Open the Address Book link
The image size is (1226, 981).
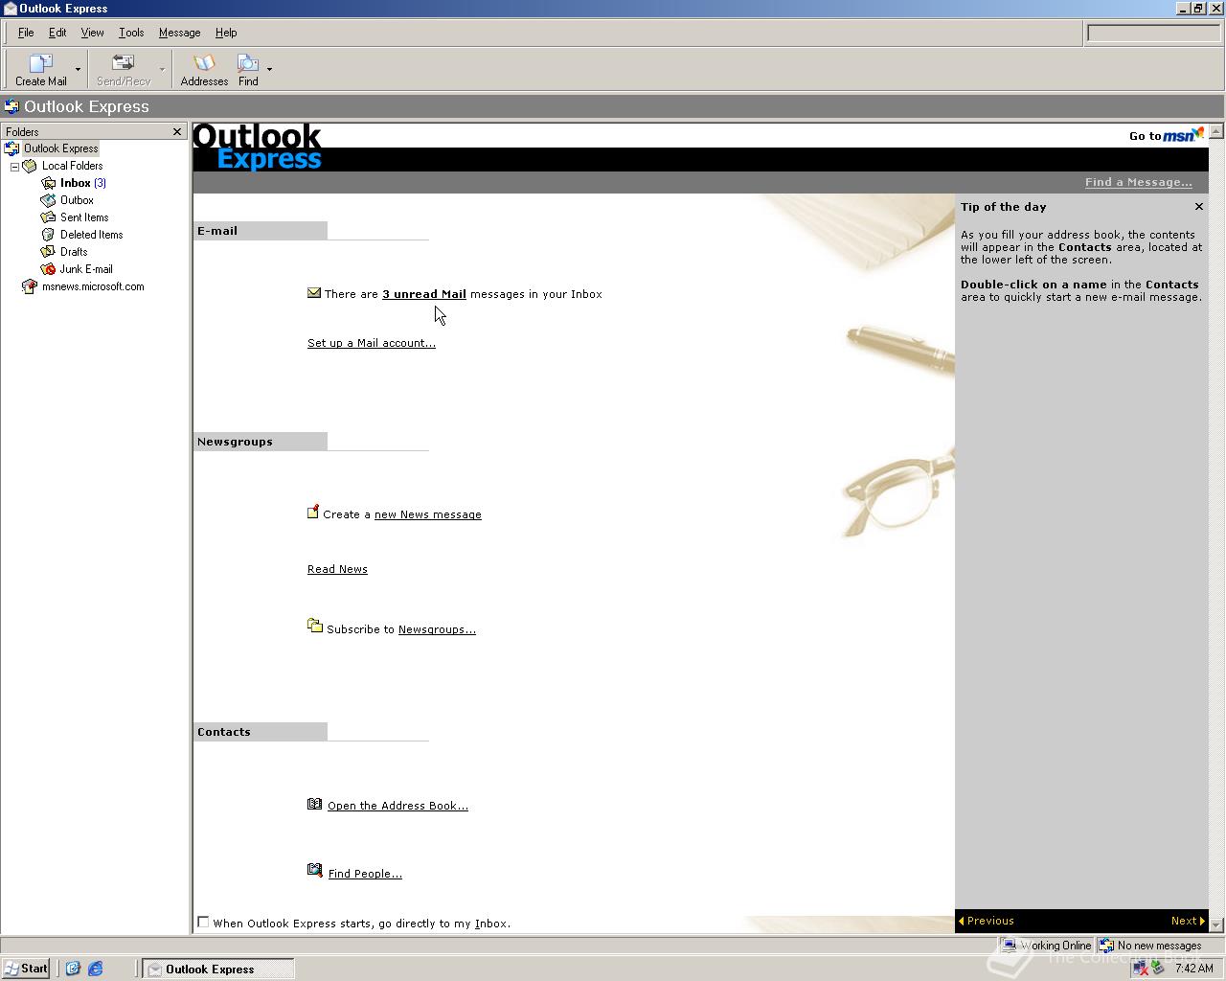pos(397,806)
